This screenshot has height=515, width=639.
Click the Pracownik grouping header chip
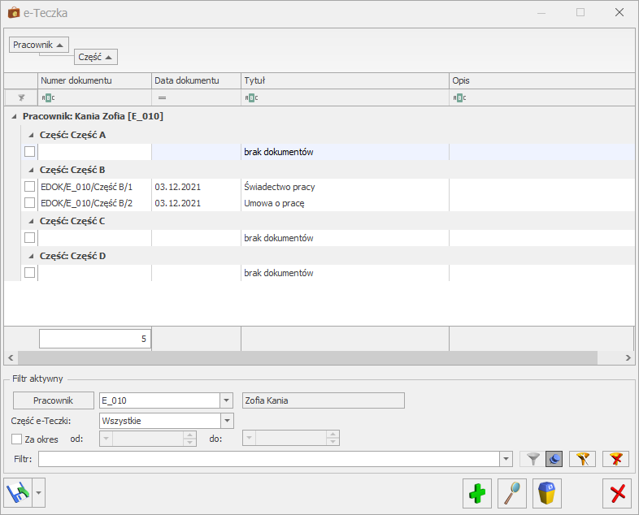39,45
